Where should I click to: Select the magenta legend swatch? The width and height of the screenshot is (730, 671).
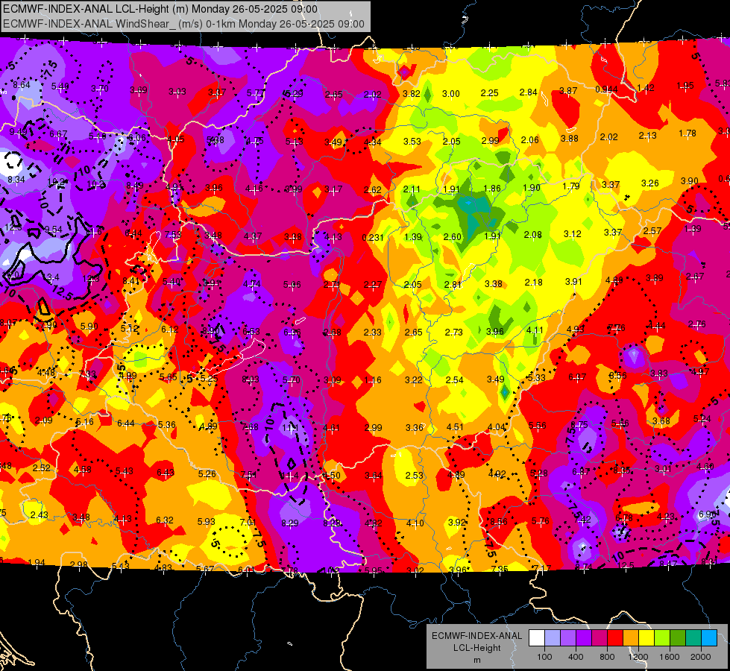coord(600,638)
